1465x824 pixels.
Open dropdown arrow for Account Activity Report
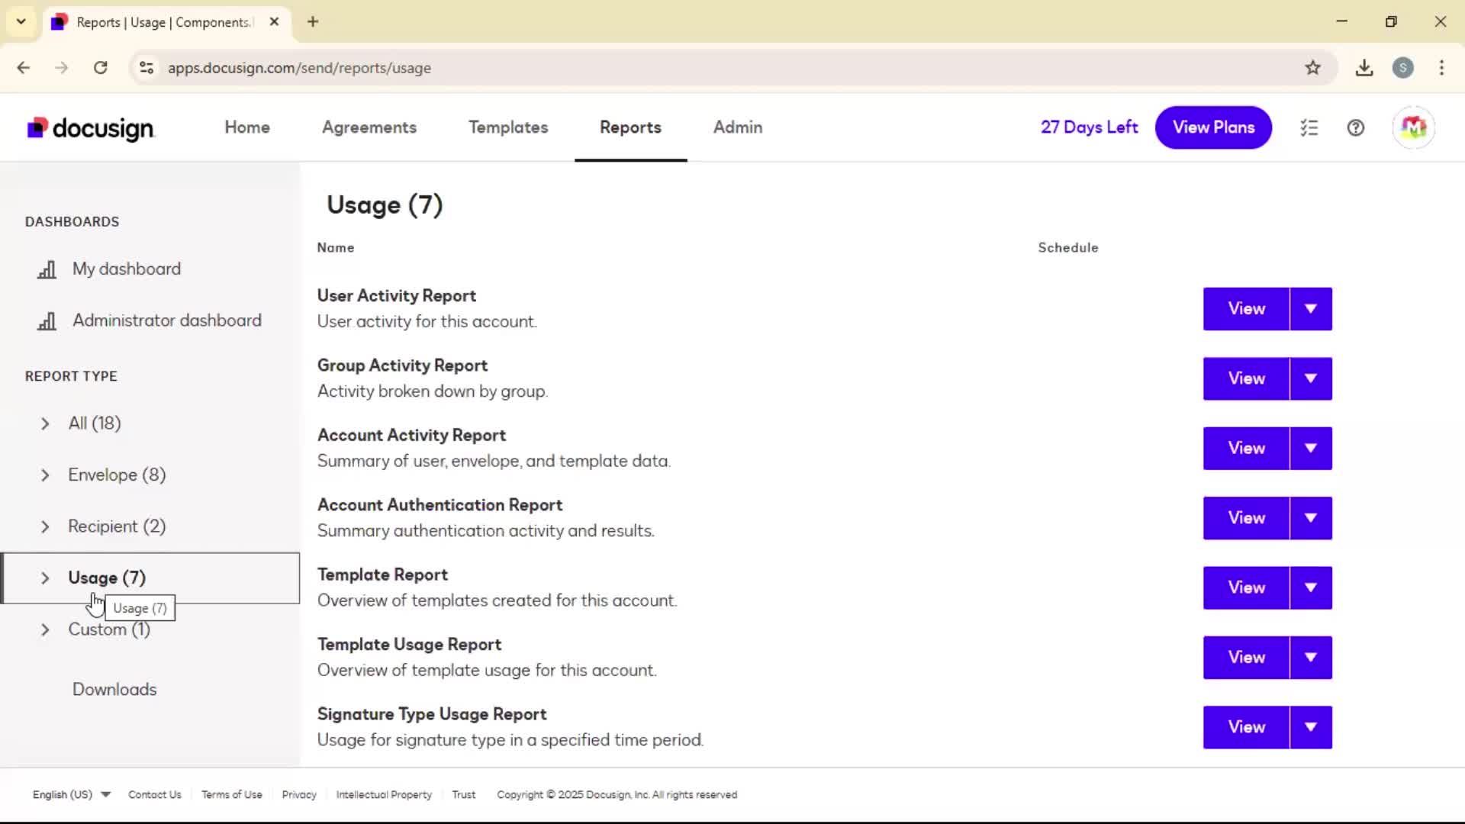1311,449
